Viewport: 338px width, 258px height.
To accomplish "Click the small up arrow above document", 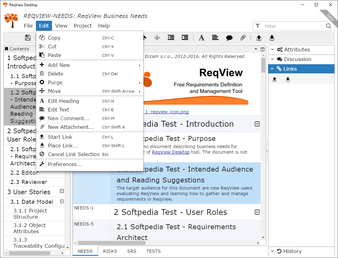I will pos(256,49).
